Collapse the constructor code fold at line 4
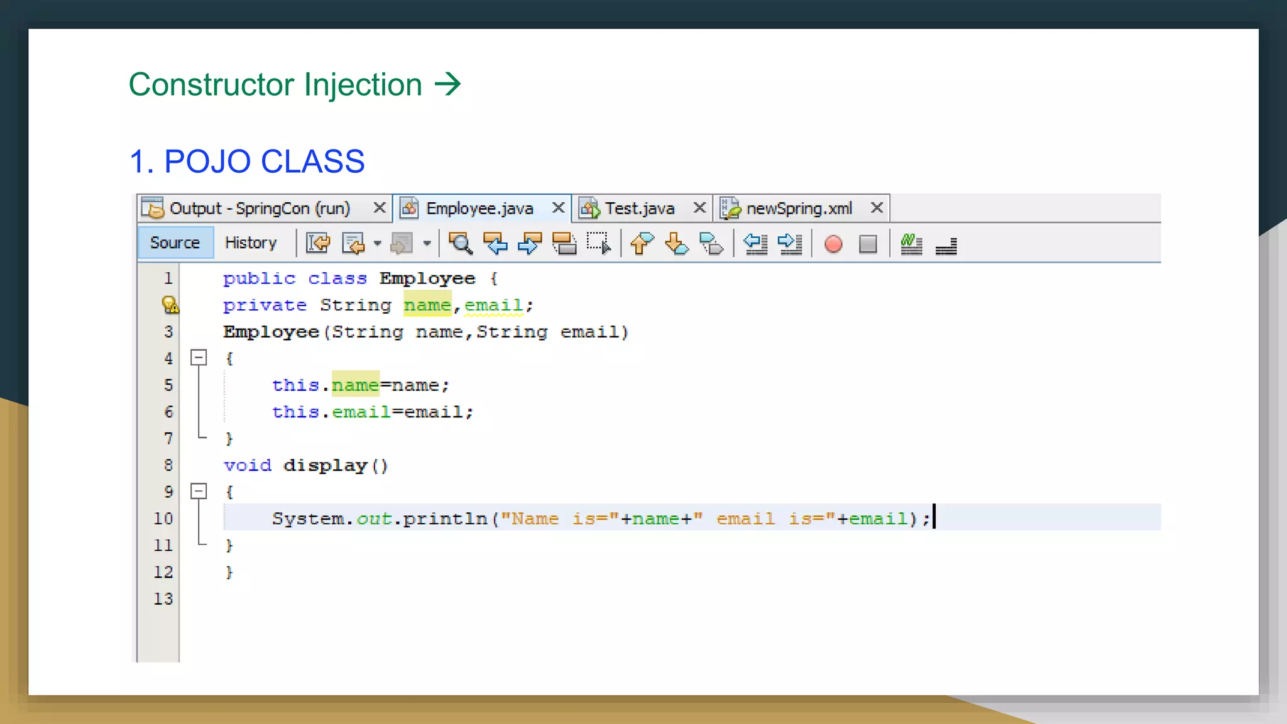The image size is (1287, 724). coord(199,358)
